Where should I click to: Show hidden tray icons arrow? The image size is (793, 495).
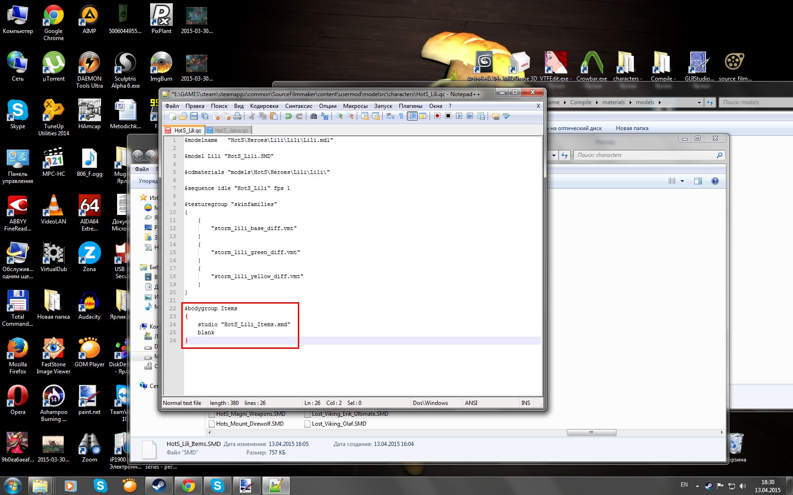(x=697, y=486)
